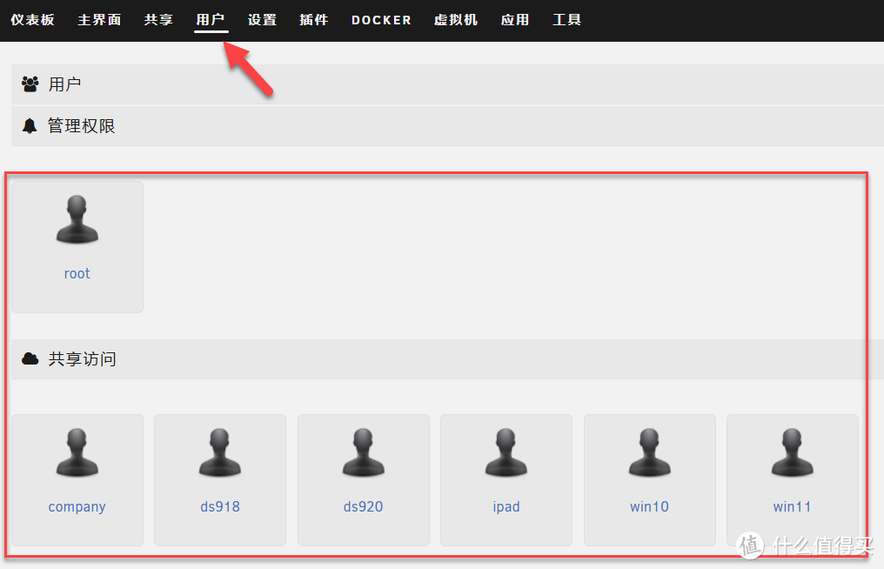Open the 虚拟机 VMs tab
Viewport: 884px width, 569px height.
coord(456,20)
